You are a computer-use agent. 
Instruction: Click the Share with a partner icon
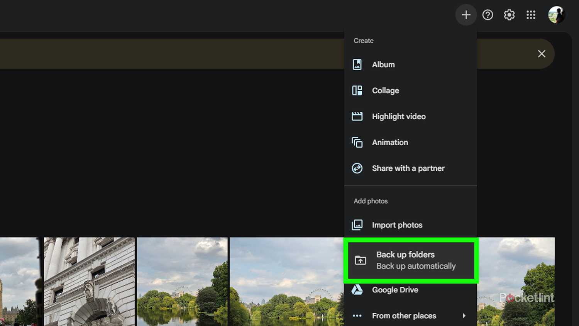[x=357, y=168]
